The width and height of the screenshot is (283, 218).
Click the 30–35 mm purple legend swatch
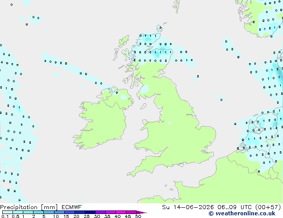[100, 212]
